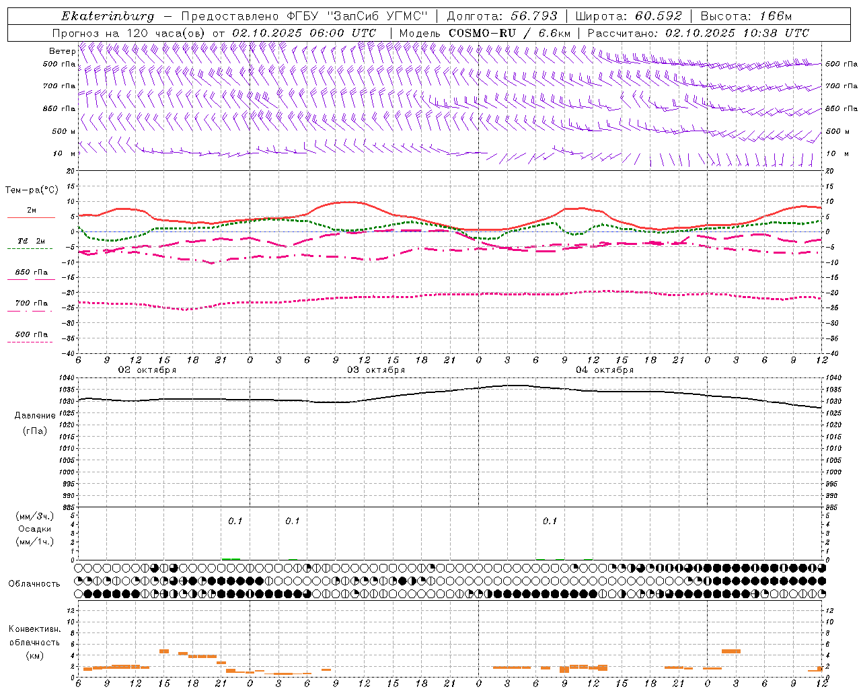Click the '(км)' convective height unit label

coord(35,655)
